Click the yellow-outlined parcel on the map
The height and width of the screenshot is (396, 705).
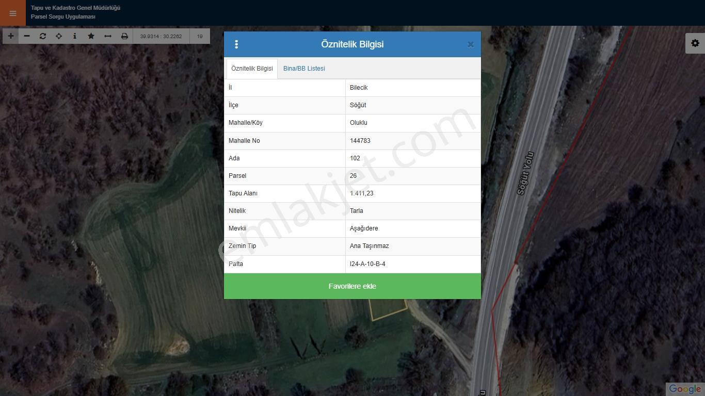tap(388, 309)
